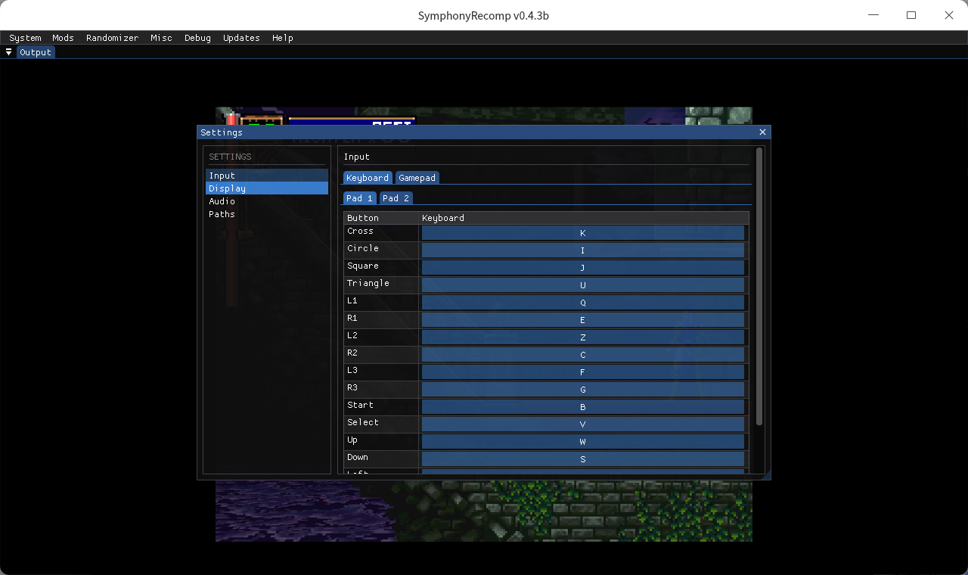
Task: Rebind the Cross button key K
Action: pyautogui.click(x=583, y=233)
